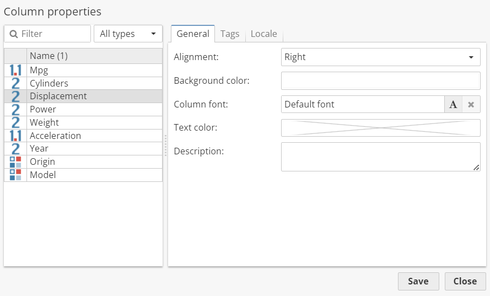Select the Power column row
Image resolution: width=490 pixels, height=296 pixels.
83,109
